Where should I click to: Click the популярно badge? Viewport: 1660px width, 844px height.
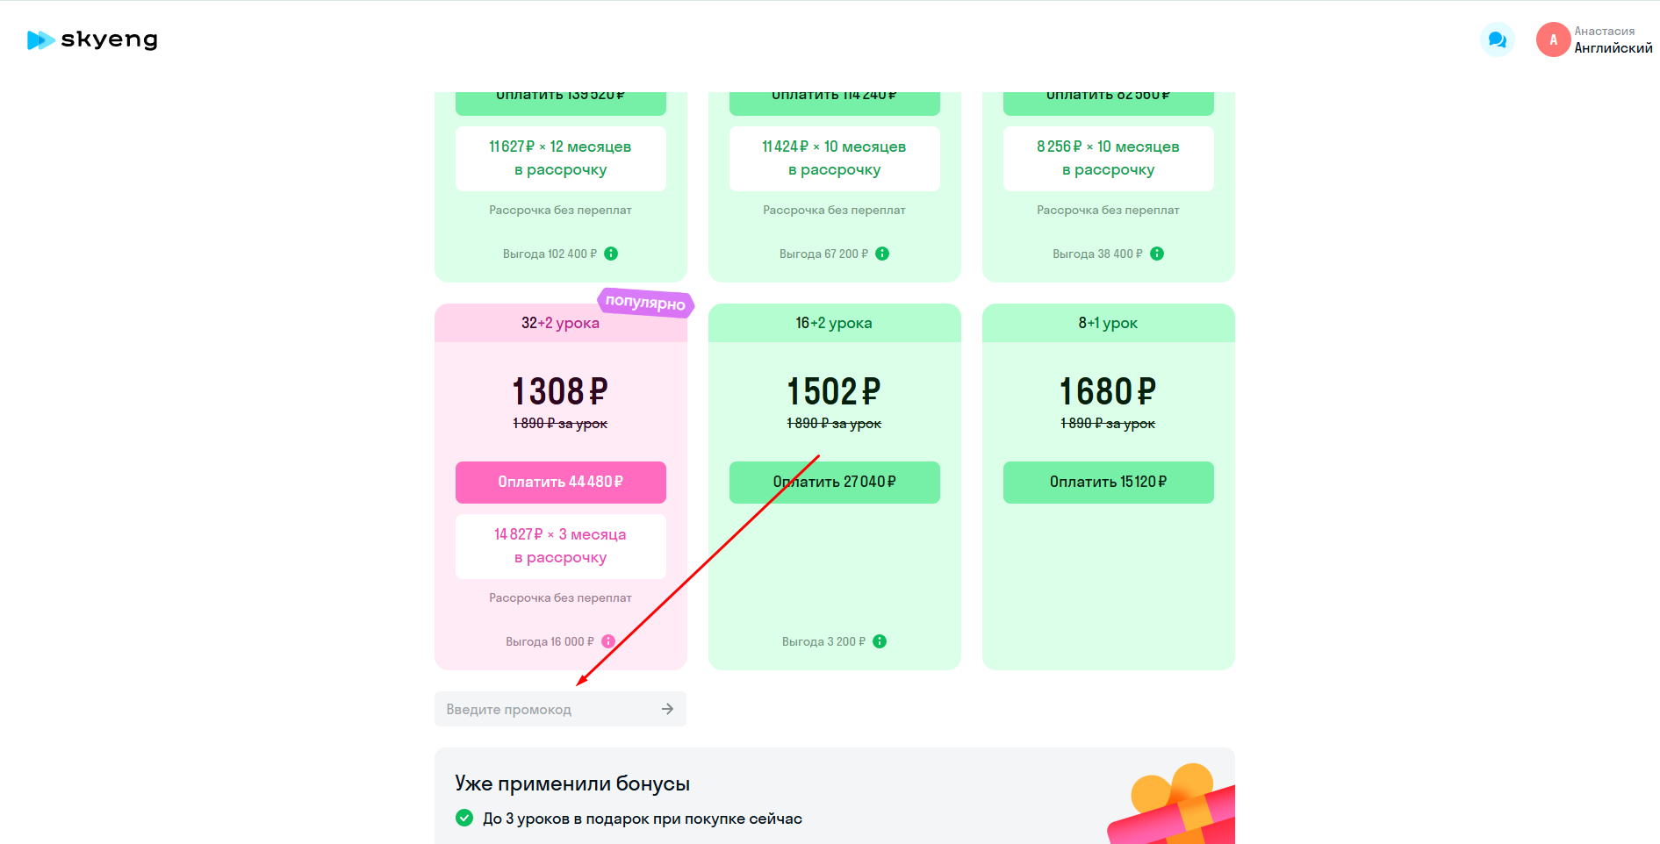pos(645,302)
